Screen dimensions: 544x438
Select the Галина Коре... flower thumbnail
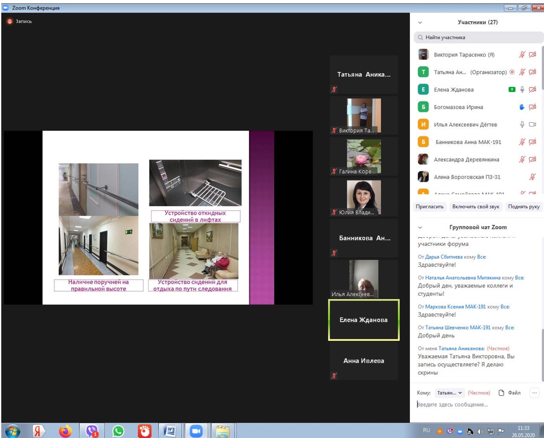364,157
